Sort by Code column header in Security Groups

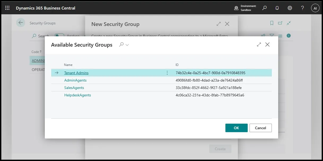(37, 52)
